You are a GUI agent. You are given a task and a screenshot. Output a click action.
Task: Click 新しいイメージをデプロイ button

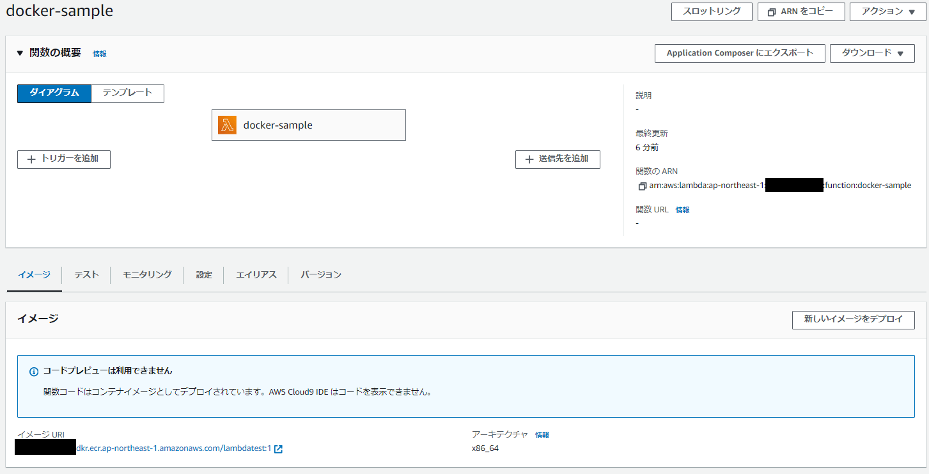tap(854, 320)
